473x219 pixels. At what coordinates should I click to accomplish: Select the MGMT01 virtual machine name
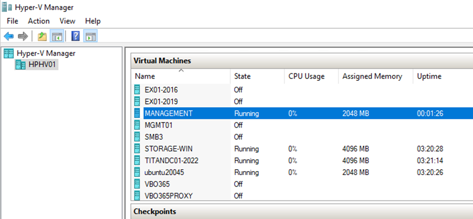pos(158,125)
